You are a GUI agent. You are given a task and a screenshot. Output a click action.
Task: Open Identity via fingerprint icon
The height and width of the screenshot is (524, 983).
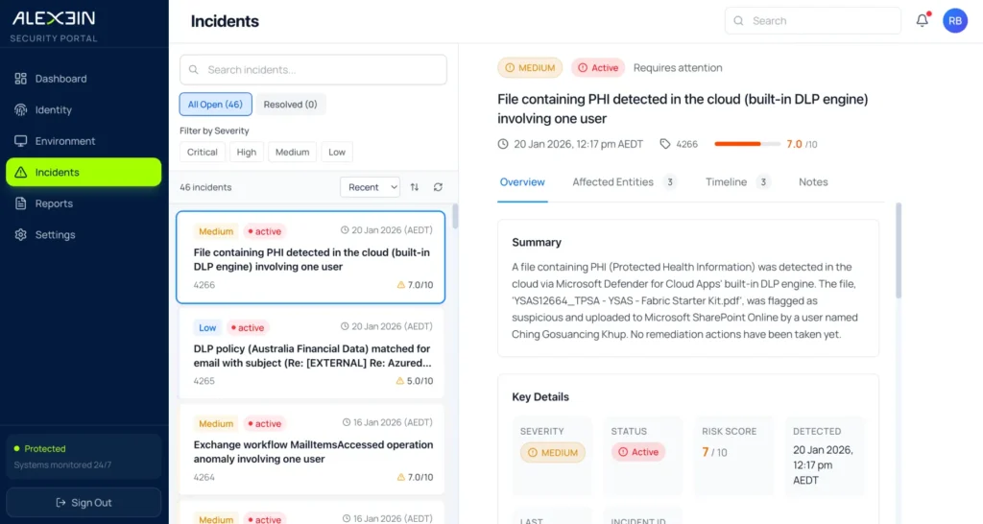click(20, 109)
